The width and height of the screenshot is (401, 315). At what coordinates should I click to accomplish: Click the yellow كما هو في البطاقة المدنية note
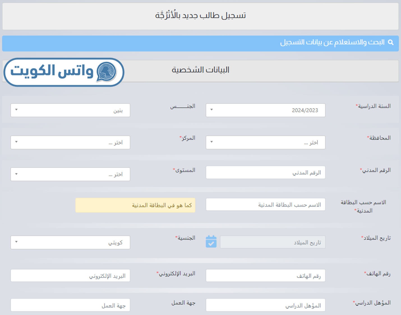pos(135,205)
